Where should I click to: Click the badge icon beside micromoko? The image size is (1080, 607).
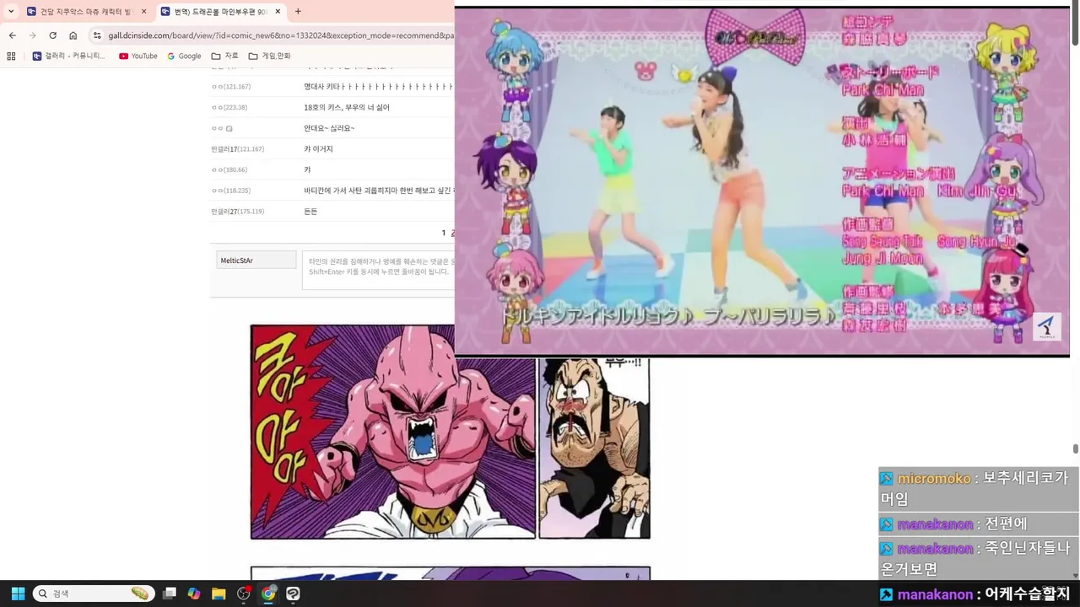point(886,478)
